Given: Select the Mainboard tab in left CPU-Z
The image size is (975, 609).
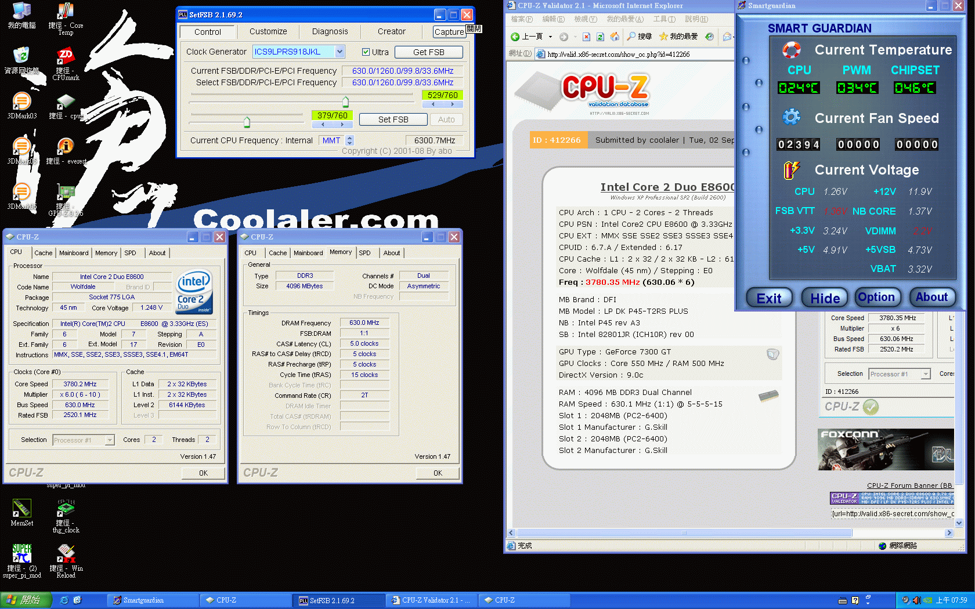Looking at the screenshot, I should click(x=74, y=253).
